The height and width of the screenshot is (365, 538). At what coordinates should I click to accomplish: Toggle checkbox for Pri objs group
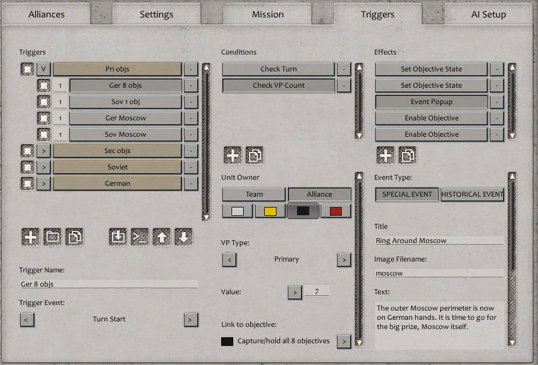[27, 69]
